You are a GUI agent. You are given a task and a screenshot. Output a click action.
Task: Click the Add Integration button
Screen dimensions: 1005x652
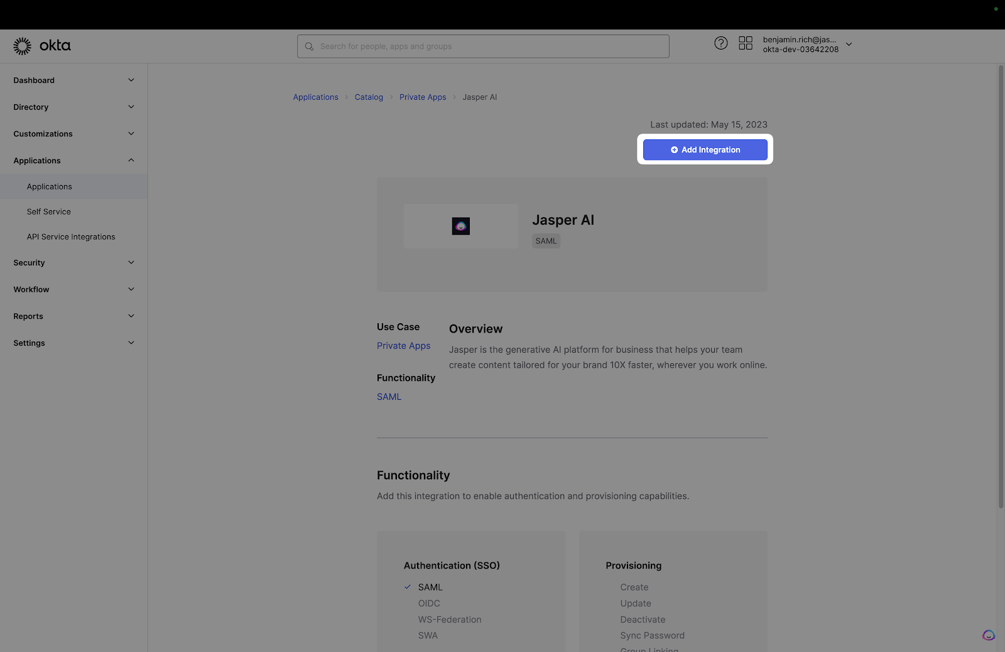tap(705, 150)
